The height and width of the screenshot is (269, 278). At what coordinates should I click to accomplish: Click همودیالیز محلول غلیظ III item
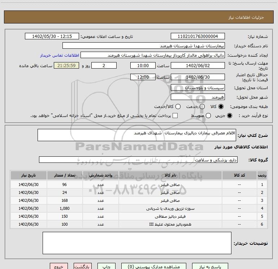click(x=170, y=224)
